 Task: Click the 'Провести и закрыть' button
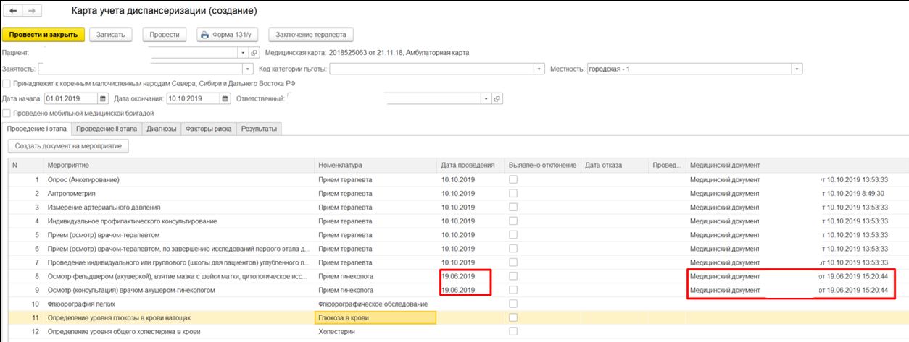43,35
